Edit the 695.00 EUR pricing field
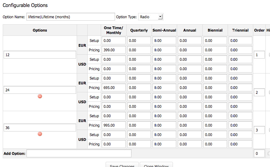This screenshot has height=167, width=270. point(114,88)
